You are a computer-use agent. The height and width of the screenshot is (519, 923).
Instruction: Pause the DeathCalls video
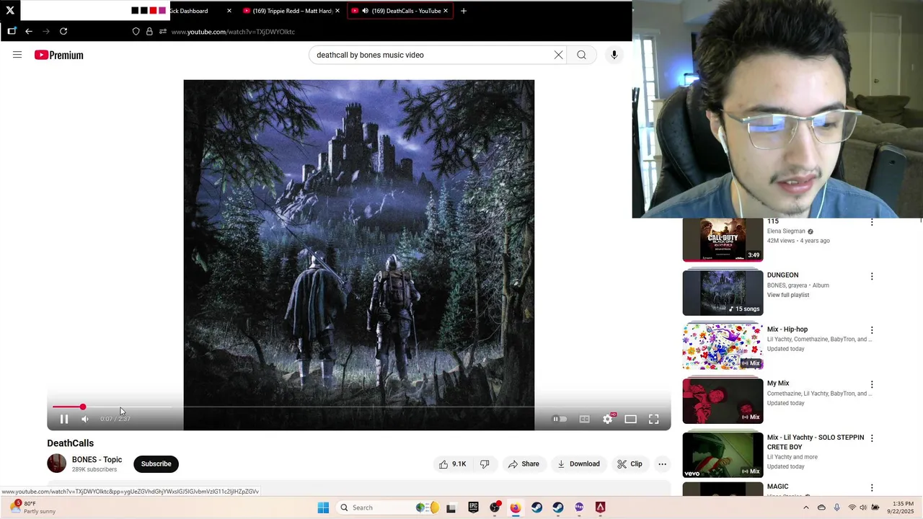coord(64,419)
